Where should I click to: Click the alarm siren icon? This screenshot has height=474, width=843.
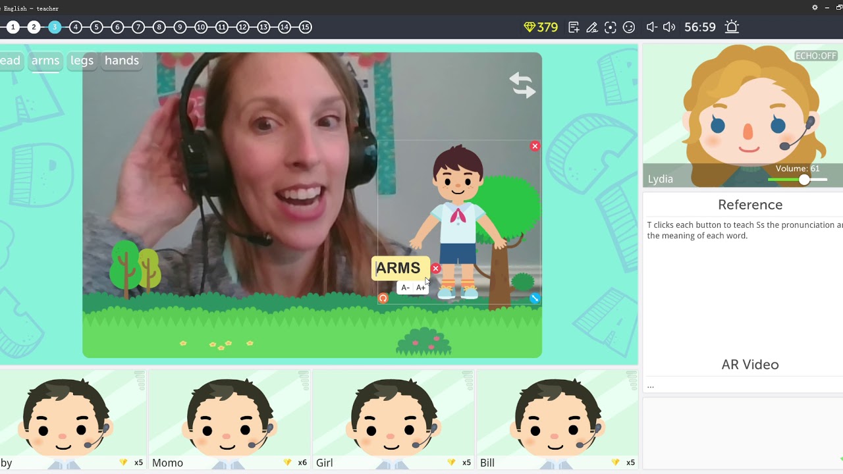tap(732, 27)
